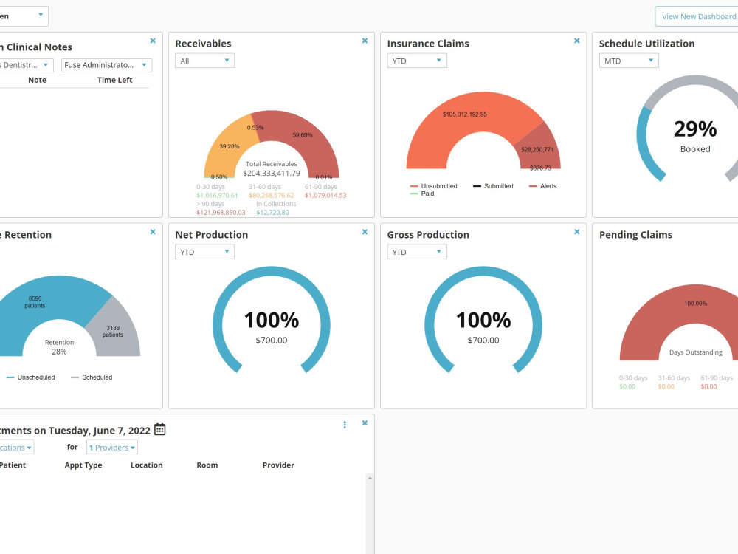Screen dimensions: 738x554
Task: Toggle the Alerts legend item
Action: point(542,186)
